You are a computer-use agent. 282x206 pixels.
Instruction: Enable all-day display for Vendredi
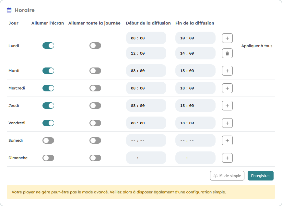pyautogui.click(x=95, y=123)
